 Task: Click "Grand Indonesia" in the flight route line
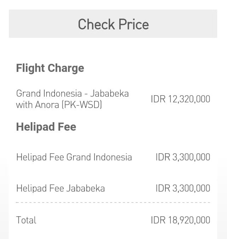tap(49, 93)
